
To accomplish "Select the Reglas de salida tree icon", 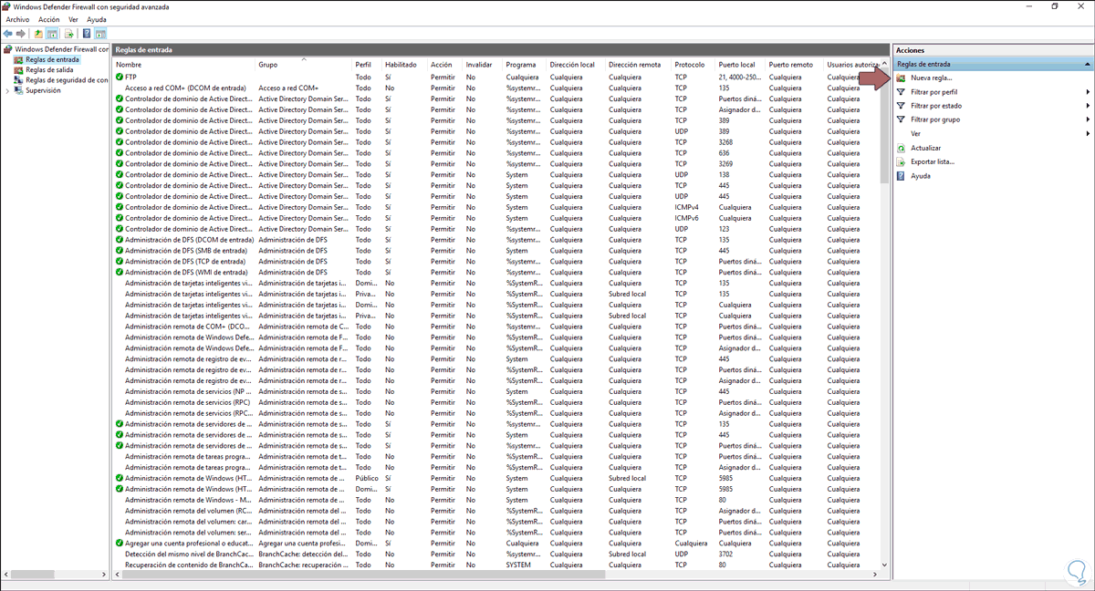I will coord(18,69).
